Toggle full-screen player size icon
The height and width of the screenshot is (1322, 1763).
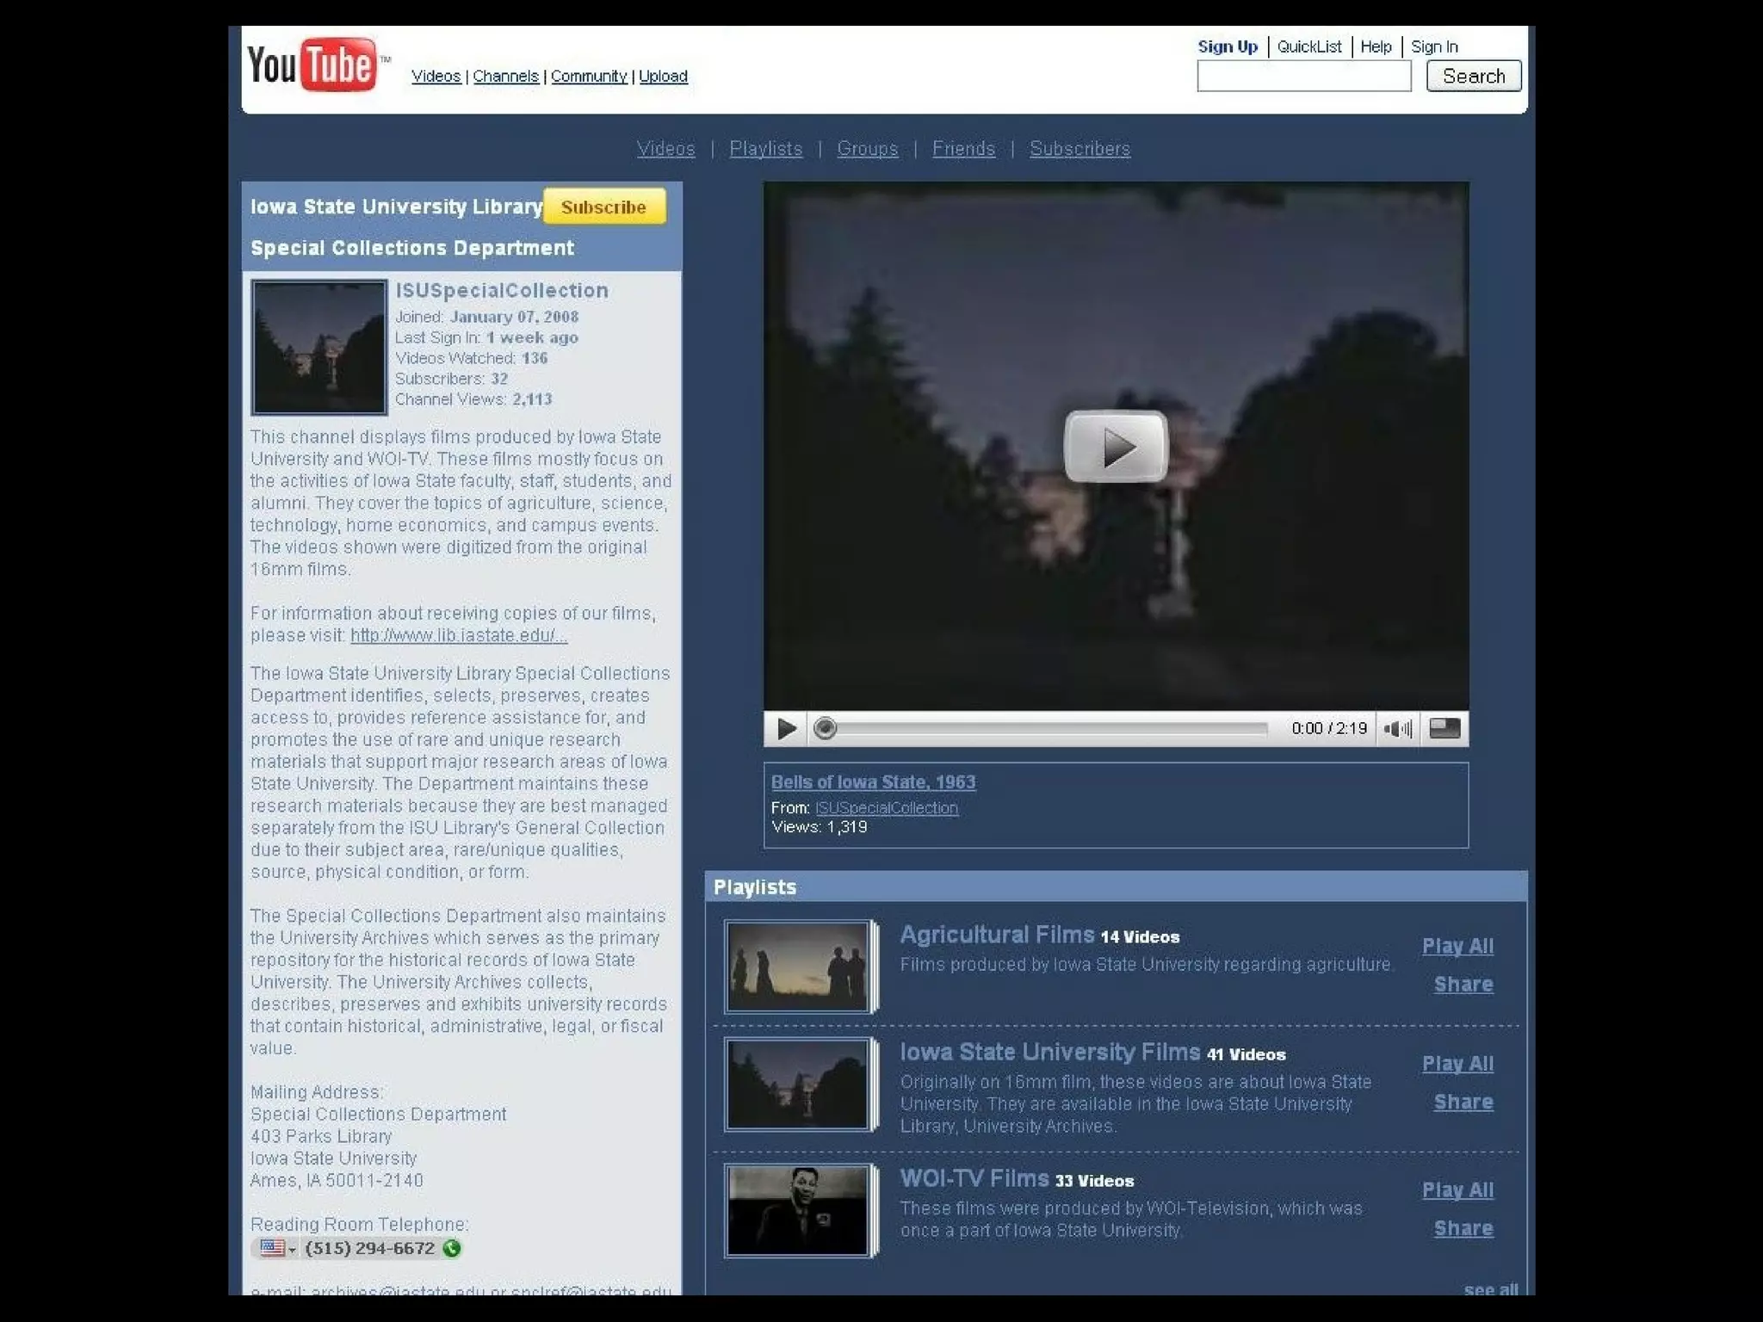(1444, 729)
